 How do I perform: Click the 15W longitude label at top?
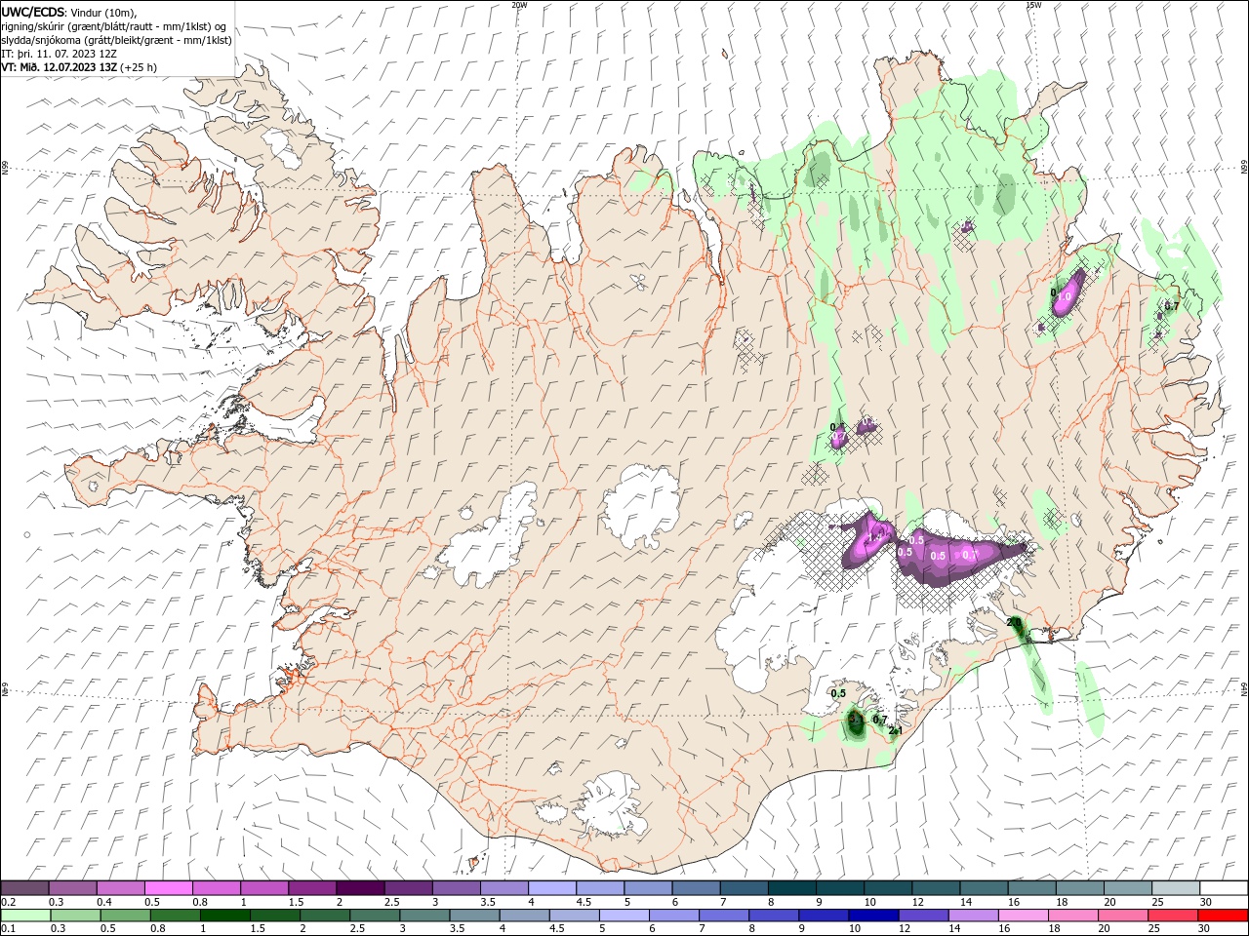[x=1033, y=5]
